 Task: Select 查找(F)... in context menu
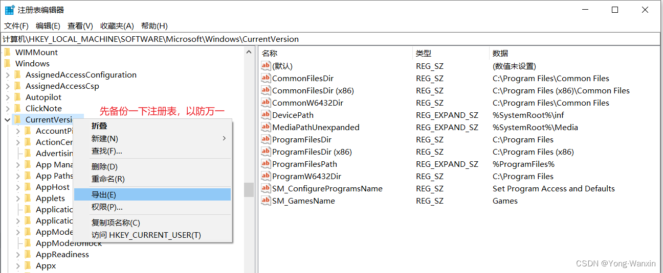pos(152,151)
